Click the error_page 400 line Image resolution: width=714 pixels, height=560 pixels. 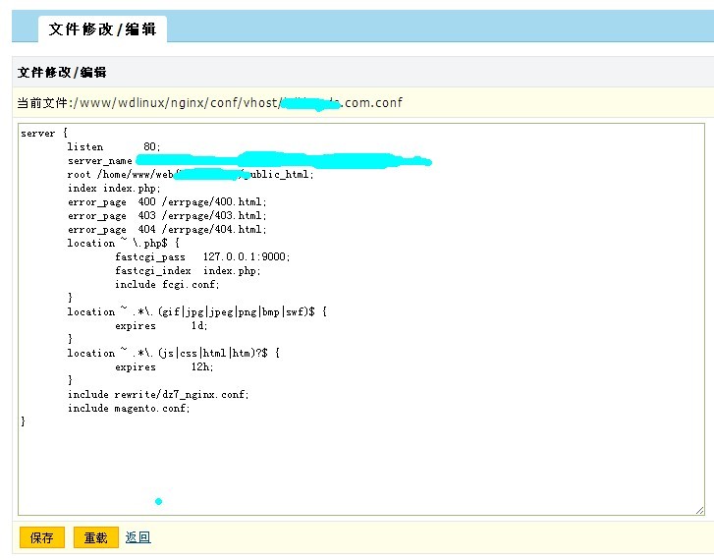point(166,201)
